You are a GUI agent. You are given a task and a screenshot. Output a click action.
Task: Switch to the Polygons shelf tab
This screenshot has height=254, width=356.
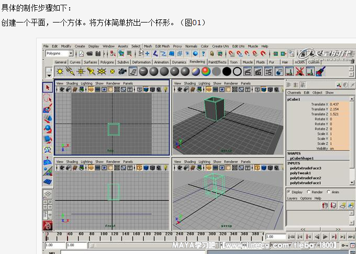point(107,62)
